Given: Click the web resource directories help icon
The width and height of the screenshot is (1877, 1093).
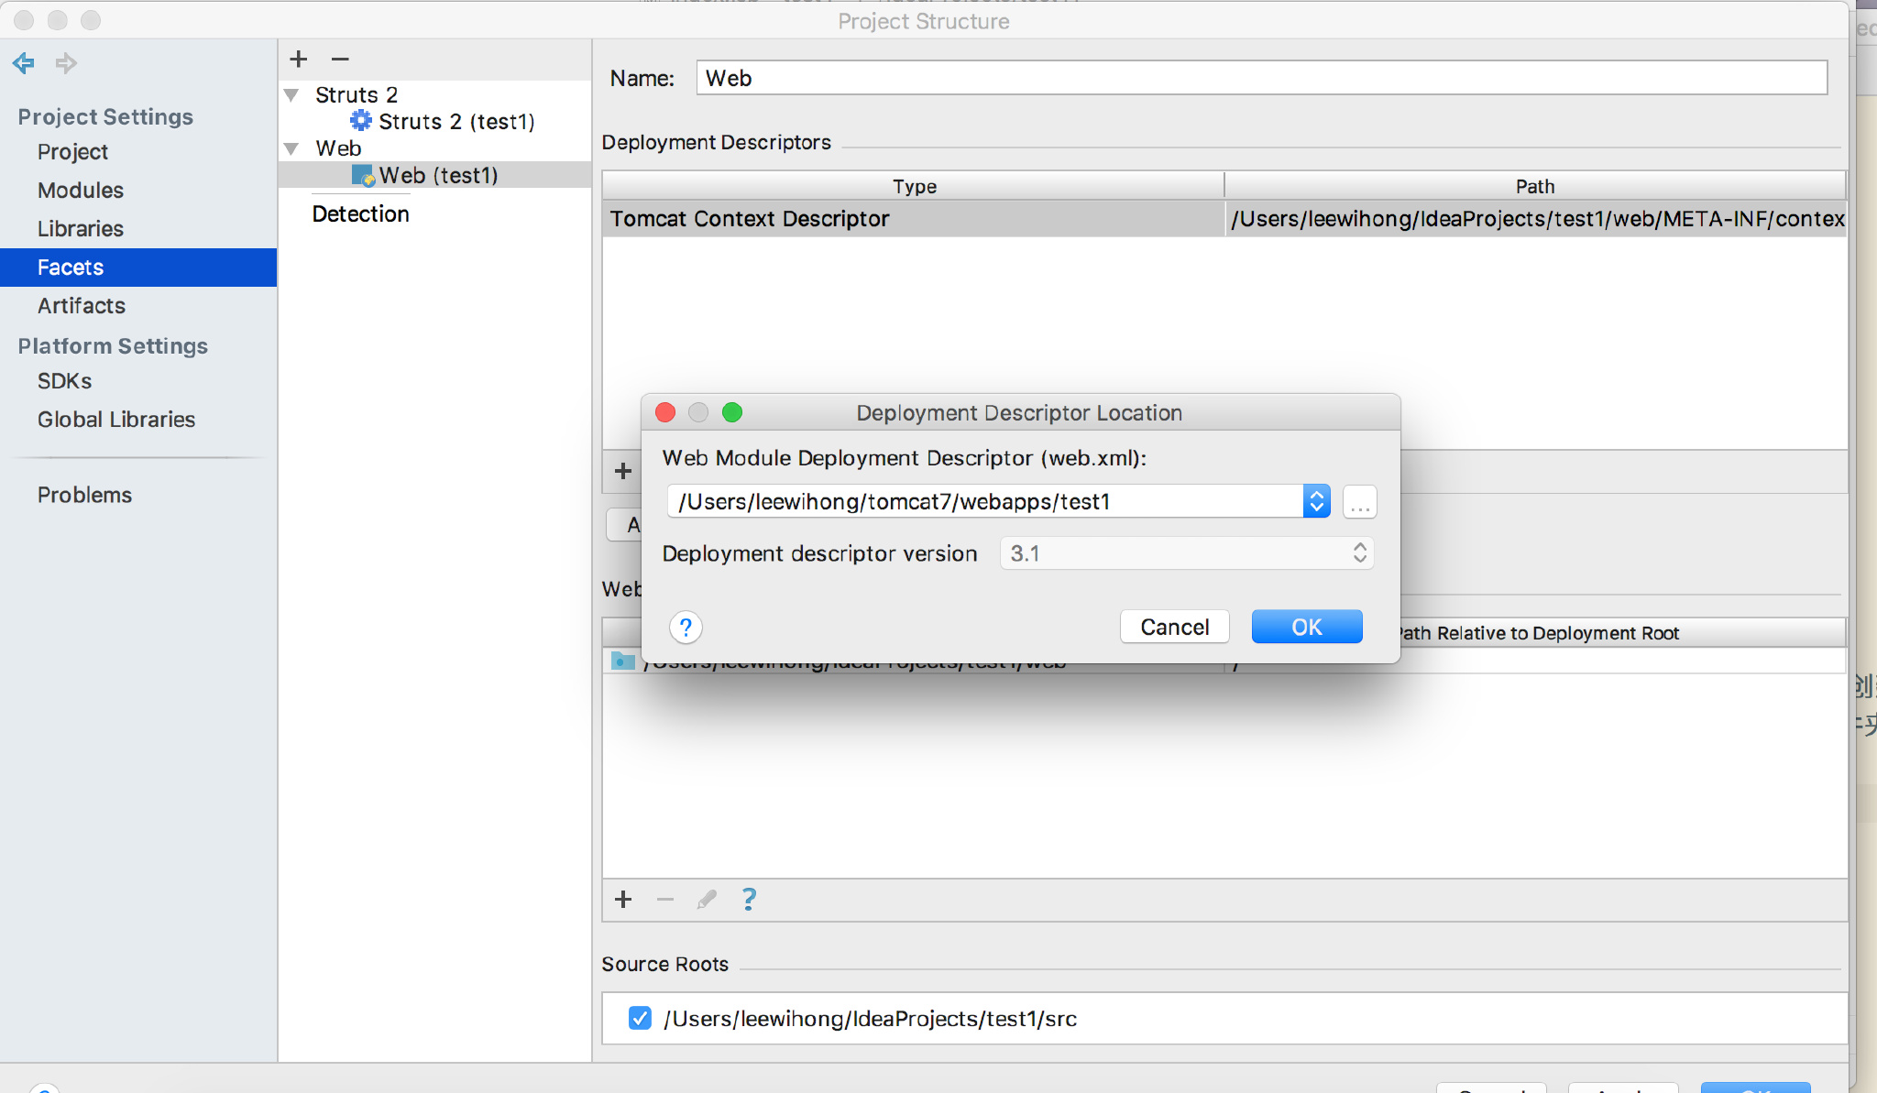Looking at the screenshot, I should pyautogui.click(x=749, y=900).
